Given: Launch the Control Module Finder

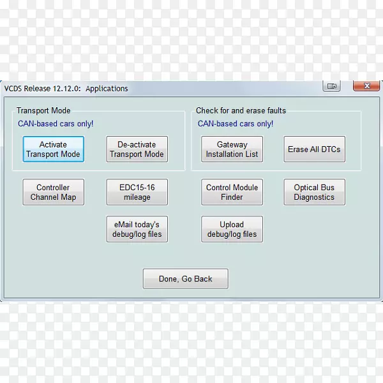Looking at the screenshot, I should tap(232, 192).
